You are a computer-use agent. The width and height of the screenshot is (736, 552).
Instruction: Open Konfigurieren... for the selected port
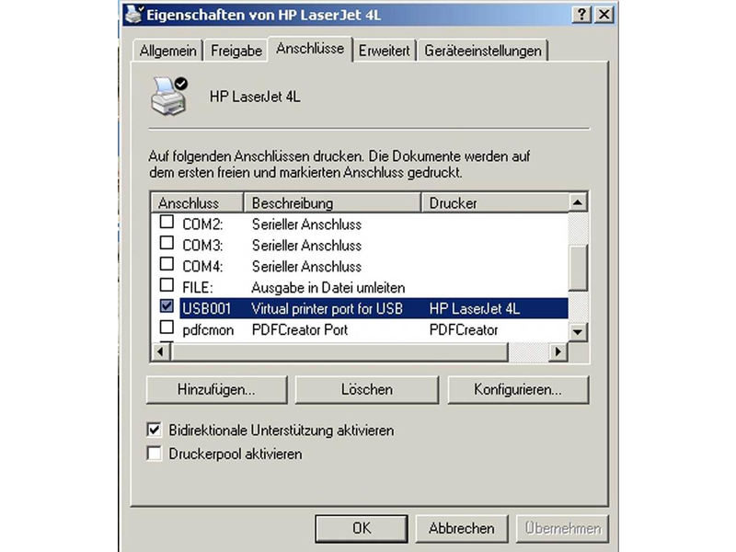coord(518,389)
